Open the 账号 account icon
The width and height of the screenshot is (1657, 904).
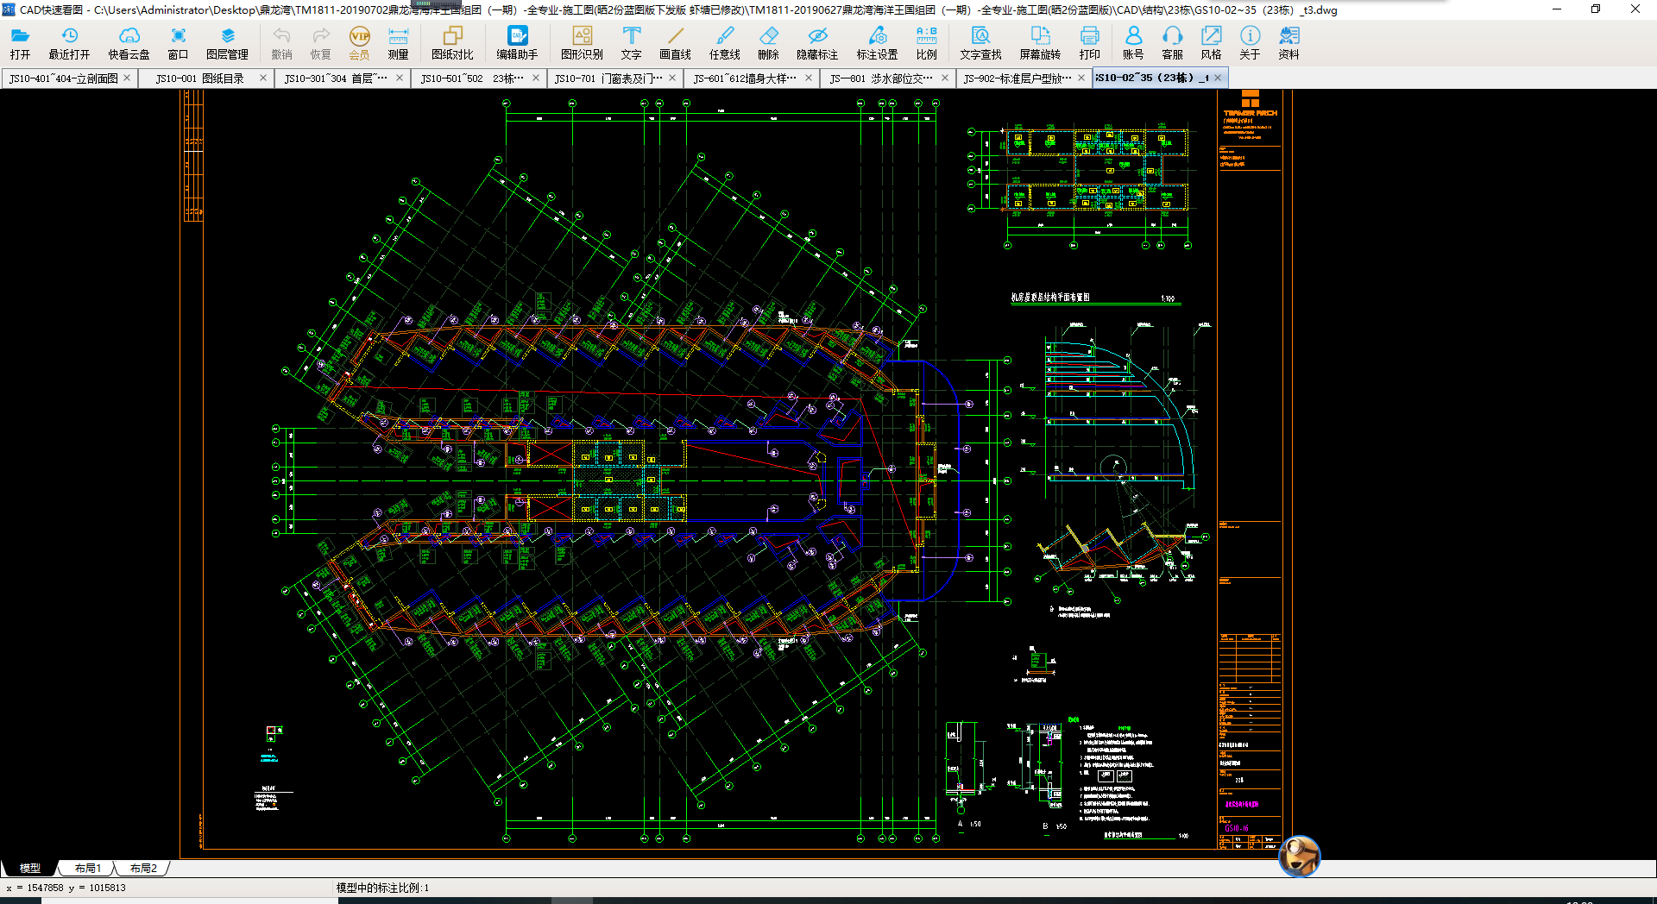click(1133, 43)
